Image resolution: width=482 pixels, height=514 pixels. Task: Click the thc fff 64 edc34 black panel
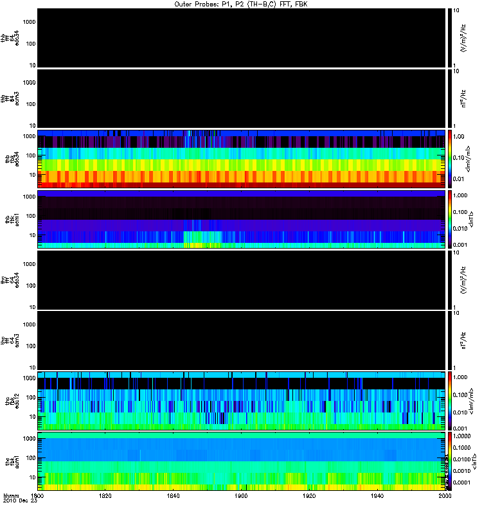242,280
